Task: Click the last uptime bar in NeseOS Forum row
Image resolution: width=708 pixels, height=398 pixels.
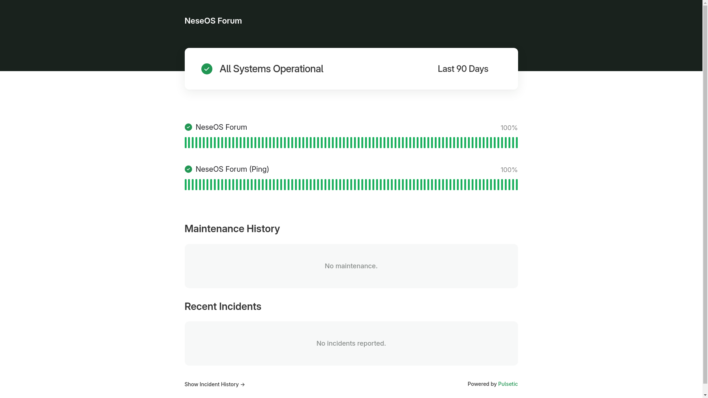Action: 517,143
